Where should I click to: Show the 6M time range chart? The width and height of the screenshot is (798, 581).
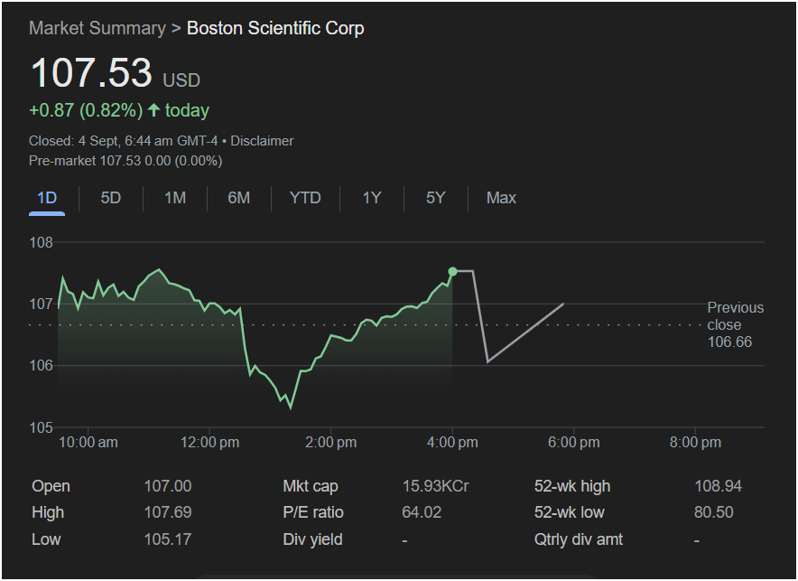[x=238, y=198]
